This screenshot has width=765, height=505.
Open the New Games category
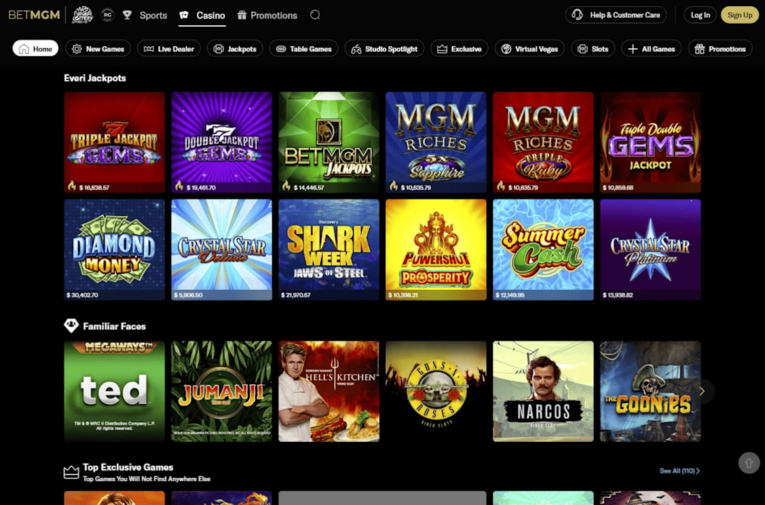tap(98, 48)
